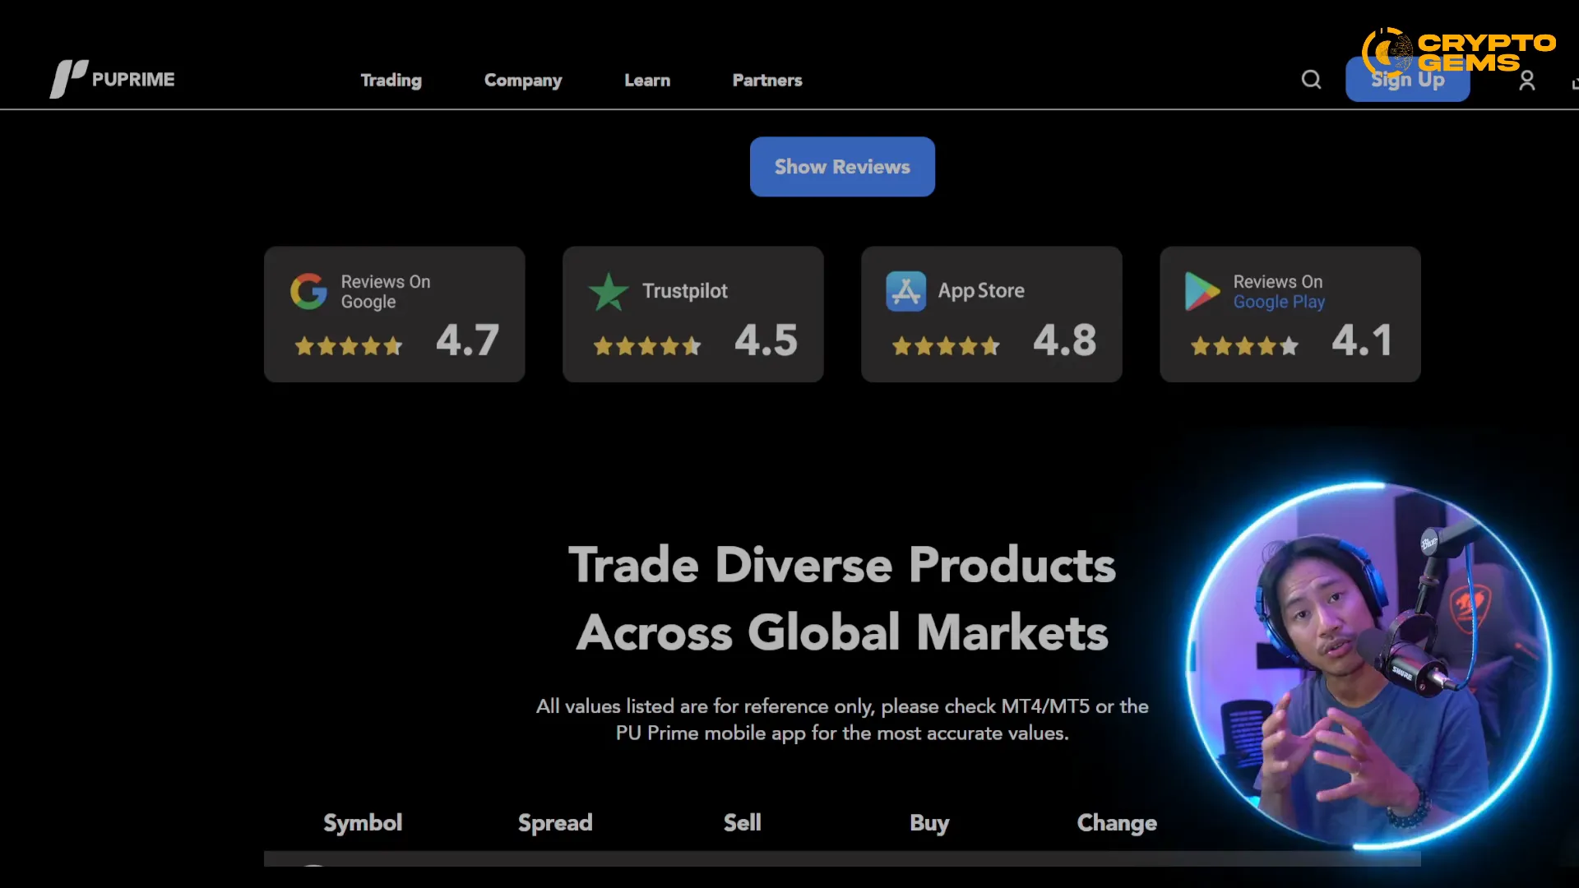Click the Google G logo
The image size is (1579, 888).
pyautogui.click(x=308, y=291)
